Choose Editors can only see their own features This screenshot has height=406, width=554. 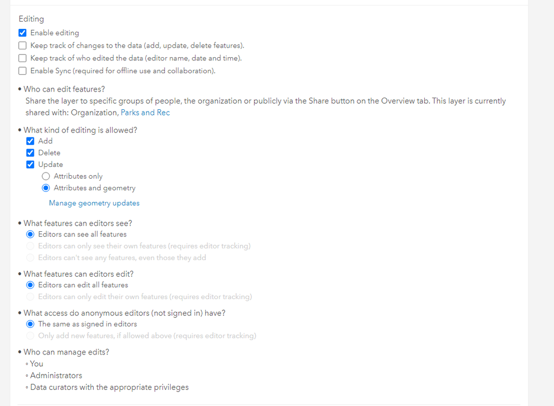pos(31,246)
